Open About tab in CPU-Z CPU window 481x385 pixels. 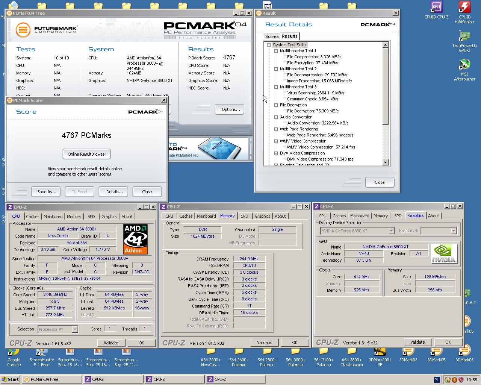(x=127, y=217)
